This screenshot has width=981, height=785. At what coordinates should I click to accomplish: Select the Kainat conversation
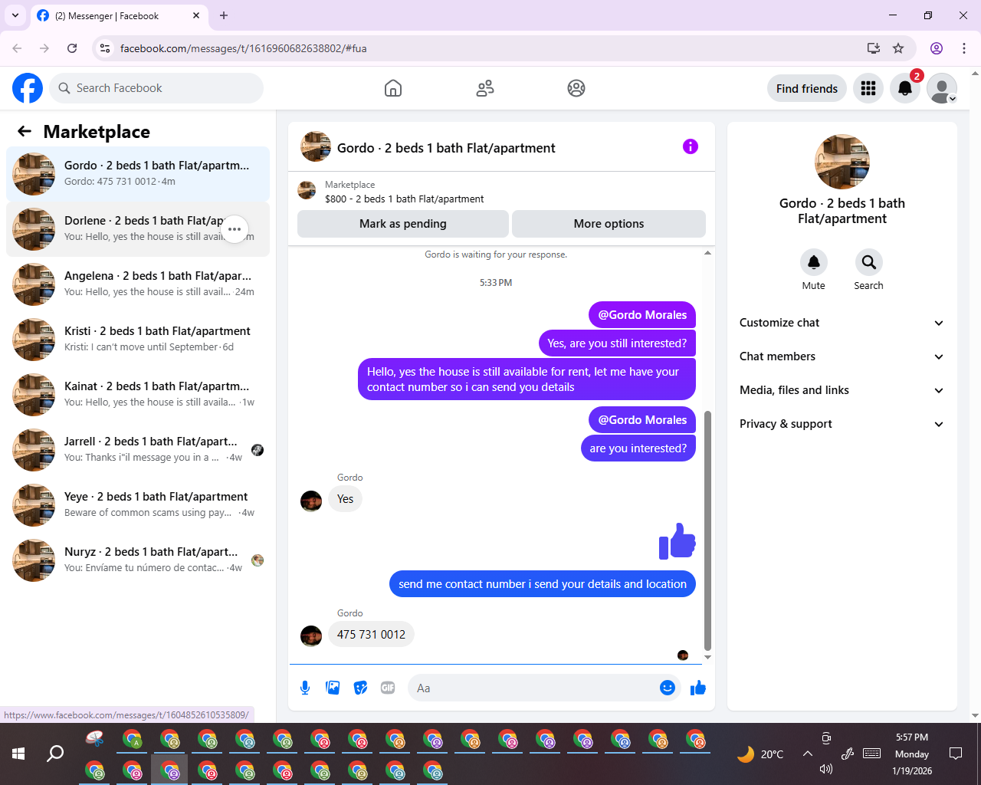click(x=138, y=395)
